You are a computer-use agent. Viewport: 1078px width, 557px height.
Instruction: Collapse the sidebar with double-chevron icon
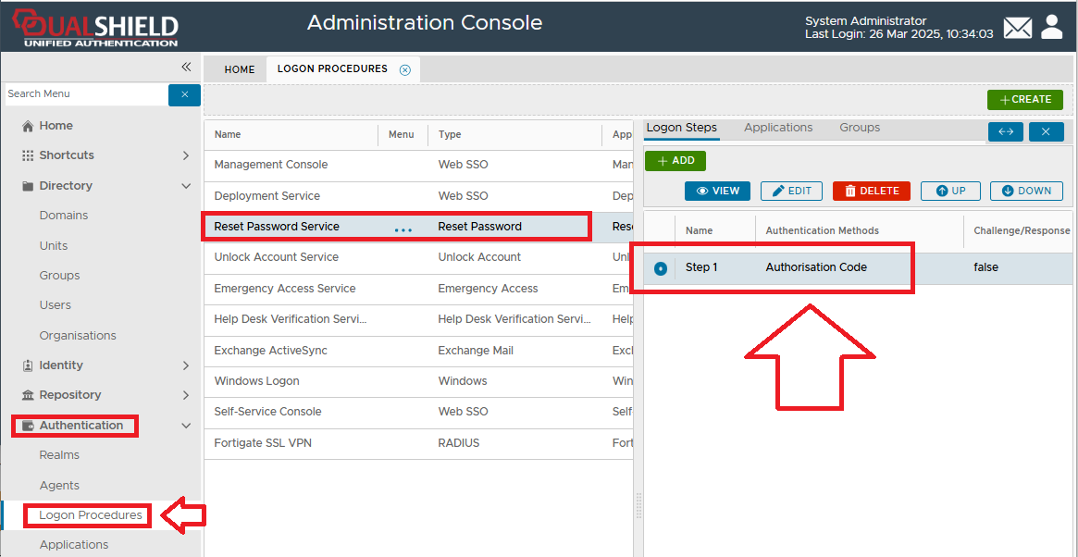click(x=186, y=67)
